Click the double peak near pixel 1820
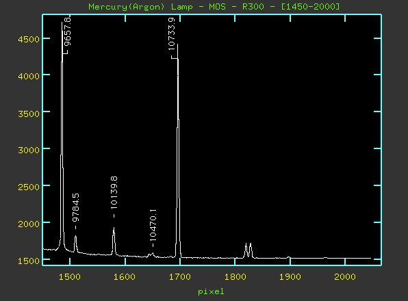Image resolution: width=408 pixels, height=301 pixels. [248, 250]
